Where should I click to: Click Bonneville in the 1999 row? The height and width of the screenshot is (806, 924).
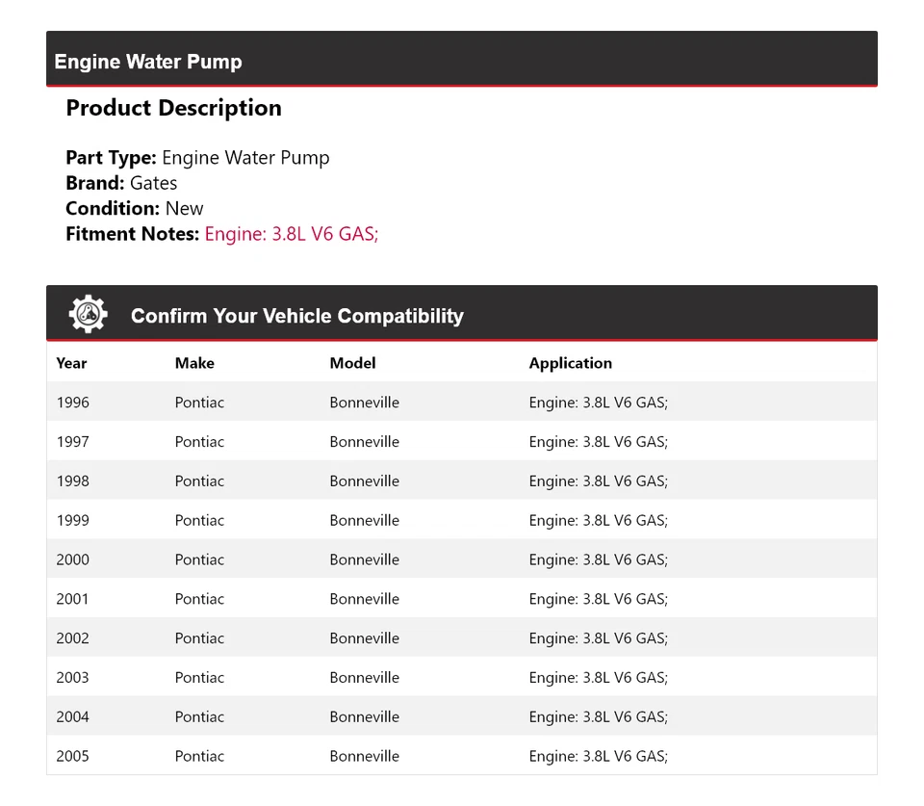[x=364, y=521]
